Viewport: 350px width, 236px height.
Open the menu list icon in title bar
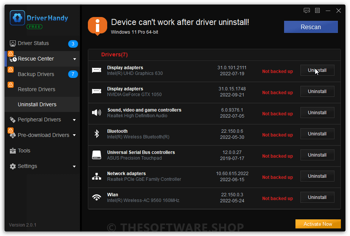[317, 11]
